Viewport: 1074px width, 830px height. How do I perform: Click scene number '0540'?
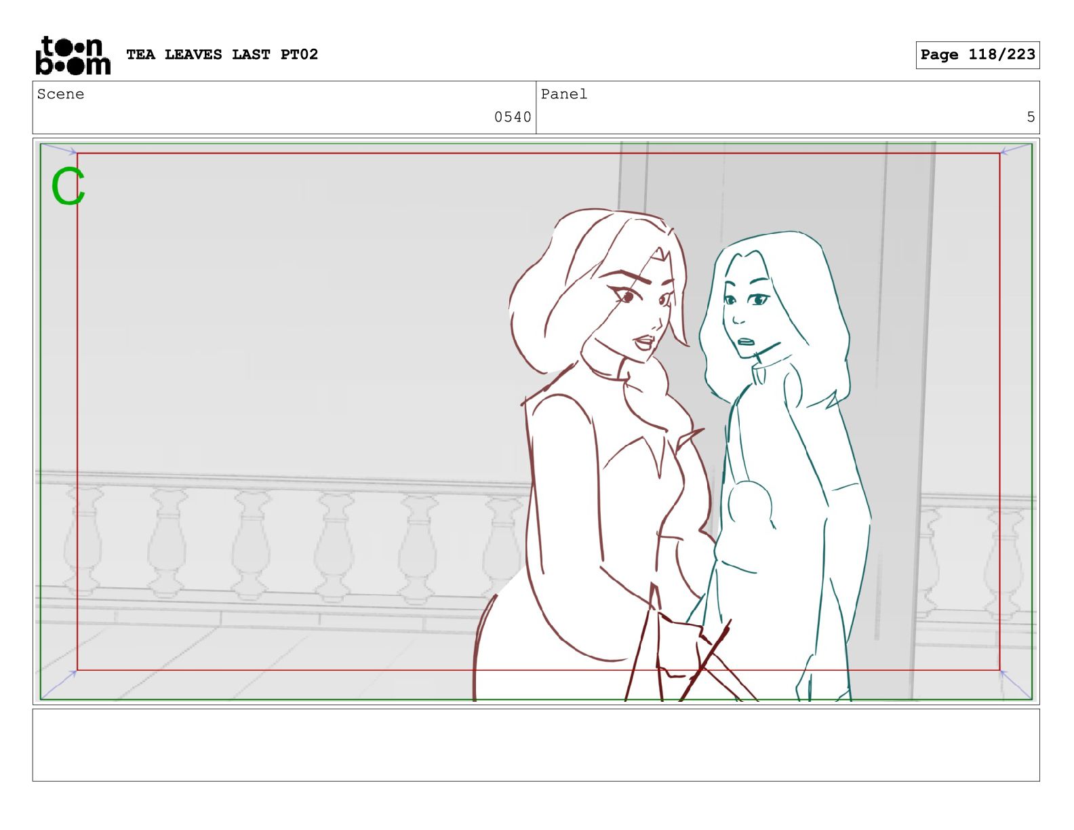tap(513, 117)
